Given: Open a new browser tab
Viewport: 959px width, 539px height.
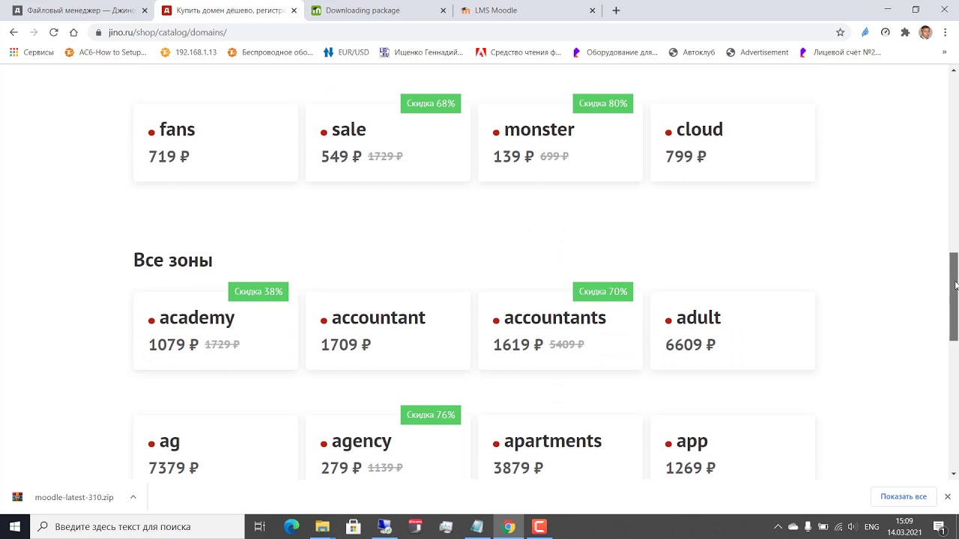Looking at the screenshot, I should 616,10.
